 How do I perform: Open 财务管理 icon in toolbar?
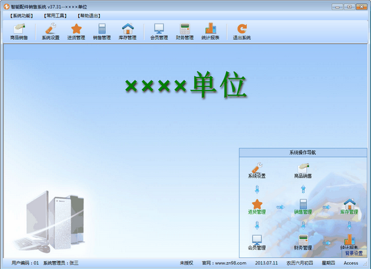point(185,32)
